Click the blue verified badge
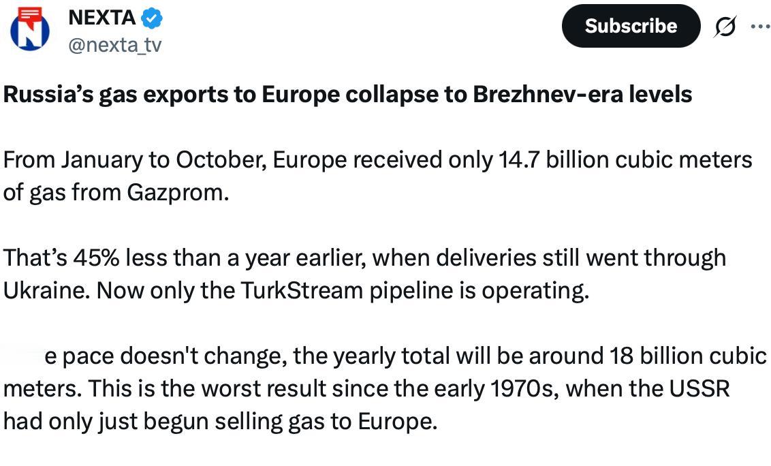This screenshot has height=466, width=771. point(152,18)
